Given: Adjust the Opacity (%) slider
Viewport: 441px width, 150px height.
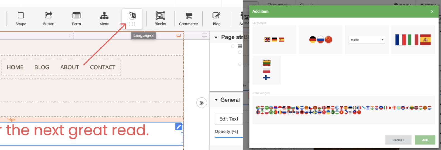Looking at the screenshot, I should [x=229, y=137].
